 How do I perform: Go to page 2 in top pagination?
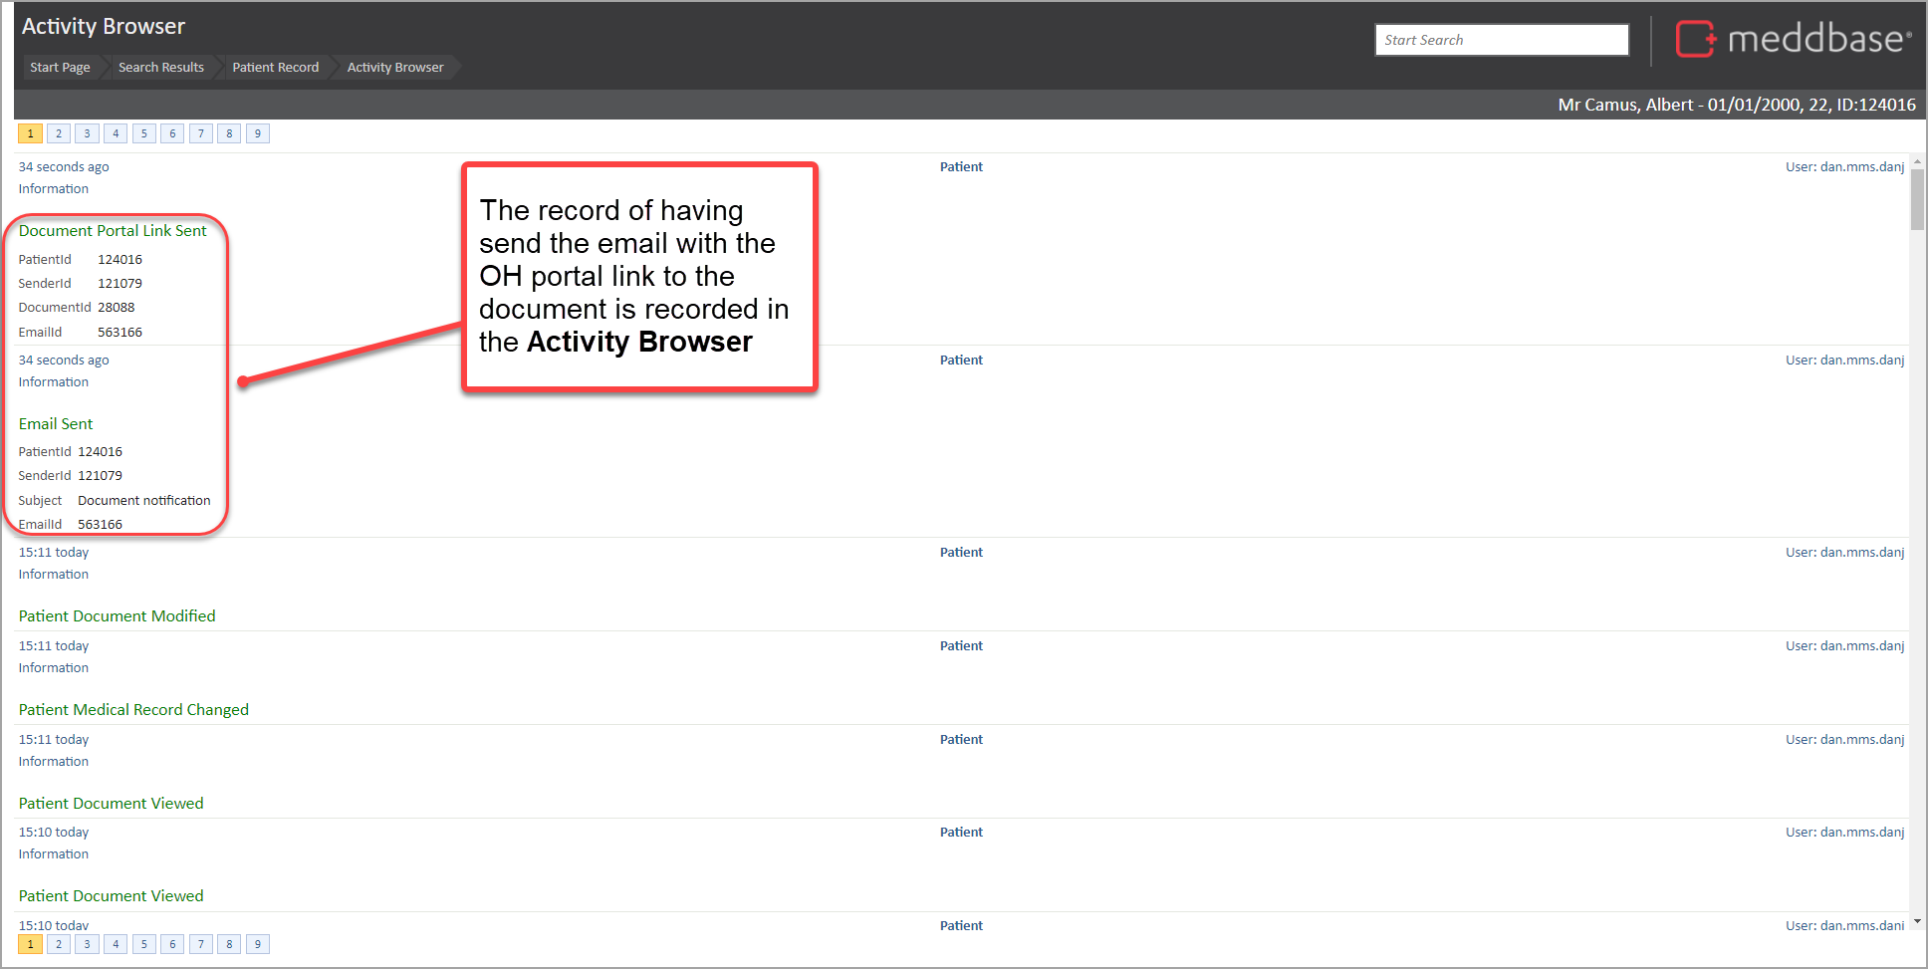pos(59,133)
